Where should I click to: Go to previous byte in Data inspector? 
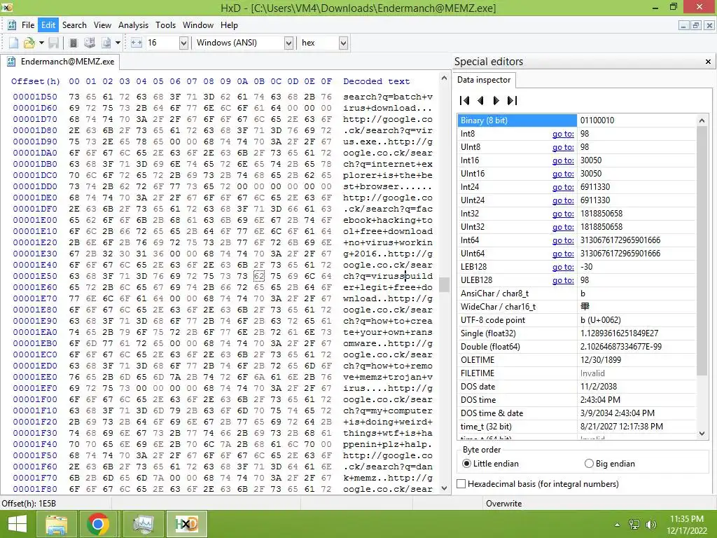point(480,101)
